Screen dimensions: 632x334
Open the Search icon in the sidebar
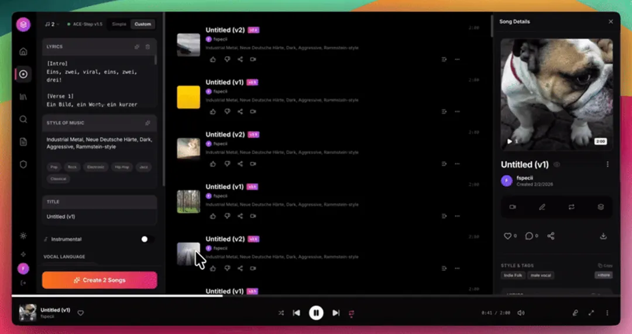click(x=23, y=119)
